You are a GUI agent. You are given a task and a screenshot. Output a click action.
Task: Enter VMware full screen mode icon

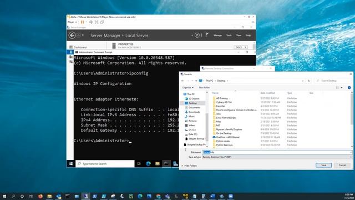pos(97,22)
